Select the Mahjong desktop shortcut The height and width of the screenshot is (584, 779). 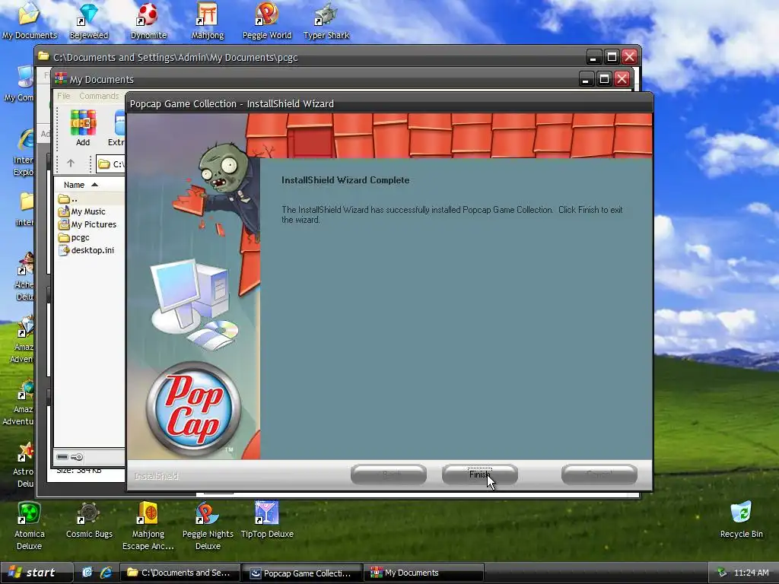pos(208,21)
